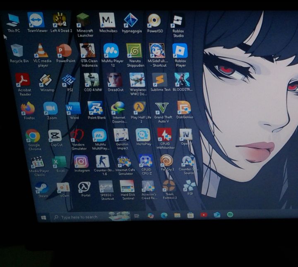This screenshot has width=298, height=267.
Task: Select the Naruto Shippuden icon
Action: pyautogui.click(x=135, y=55)
